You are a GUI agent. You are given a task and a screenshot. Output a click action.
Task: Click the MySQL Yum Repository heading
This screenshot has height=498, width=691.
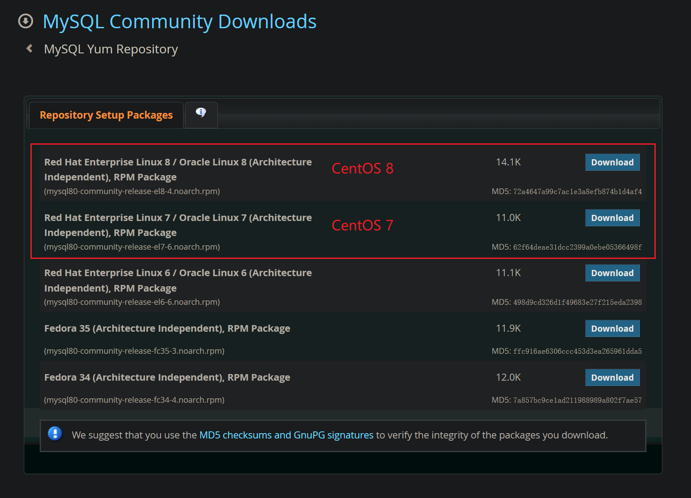(x=111, y=49)
